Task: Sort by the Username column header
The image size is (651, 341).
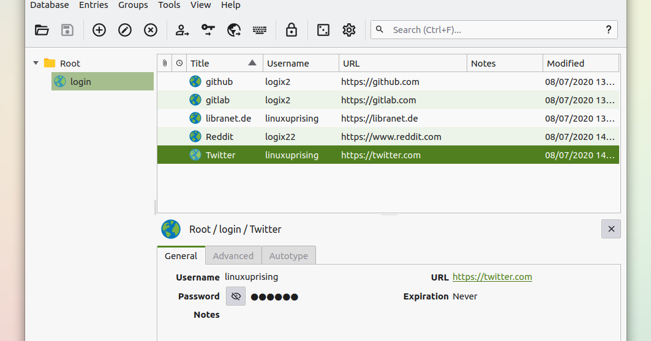Action: click(301, 63)
